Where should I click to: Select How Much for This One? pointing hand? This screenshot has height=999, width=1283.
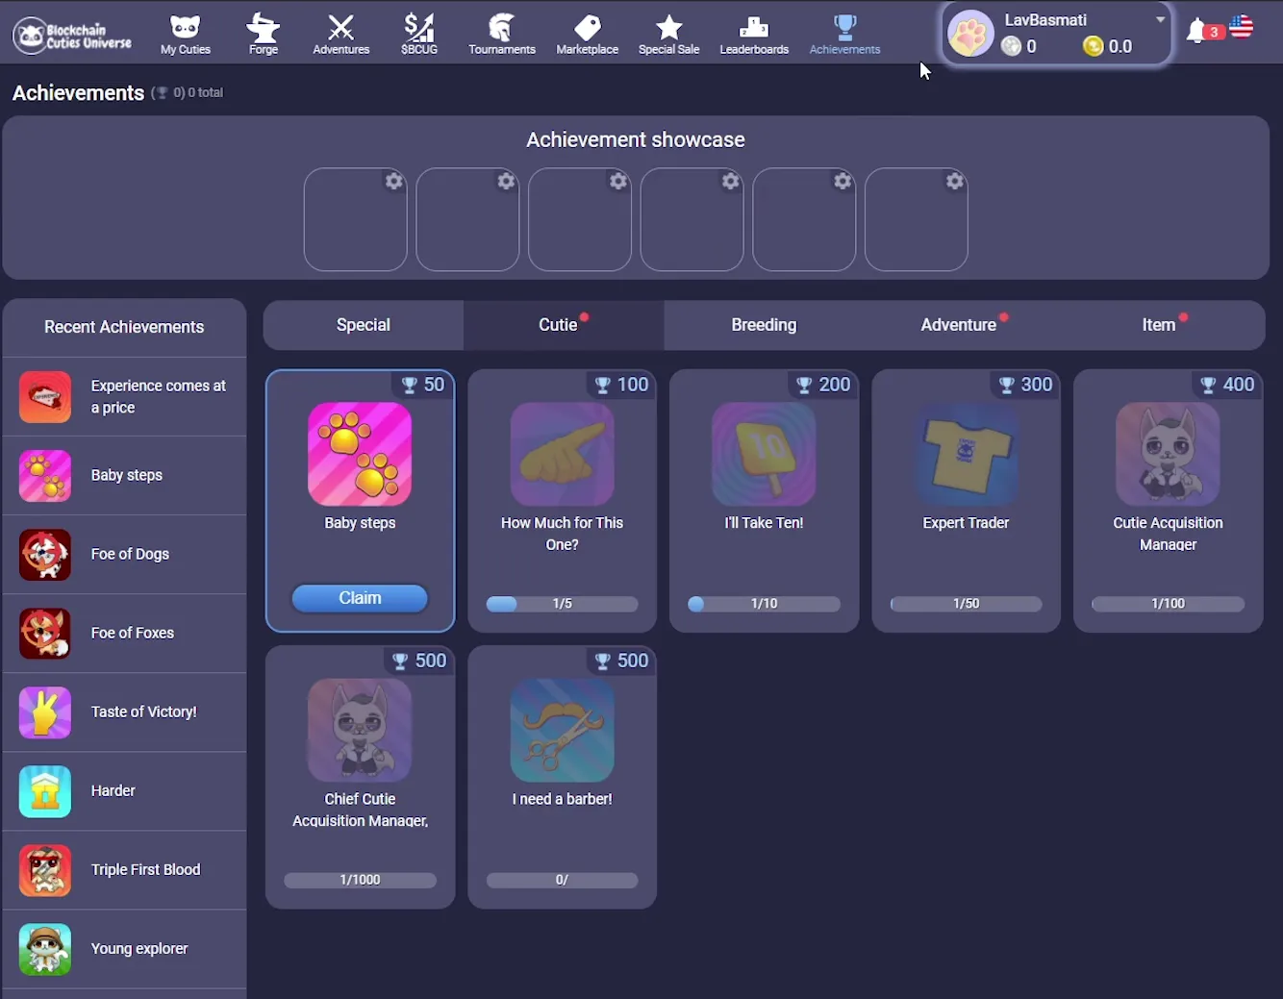[x=562, y=454]
